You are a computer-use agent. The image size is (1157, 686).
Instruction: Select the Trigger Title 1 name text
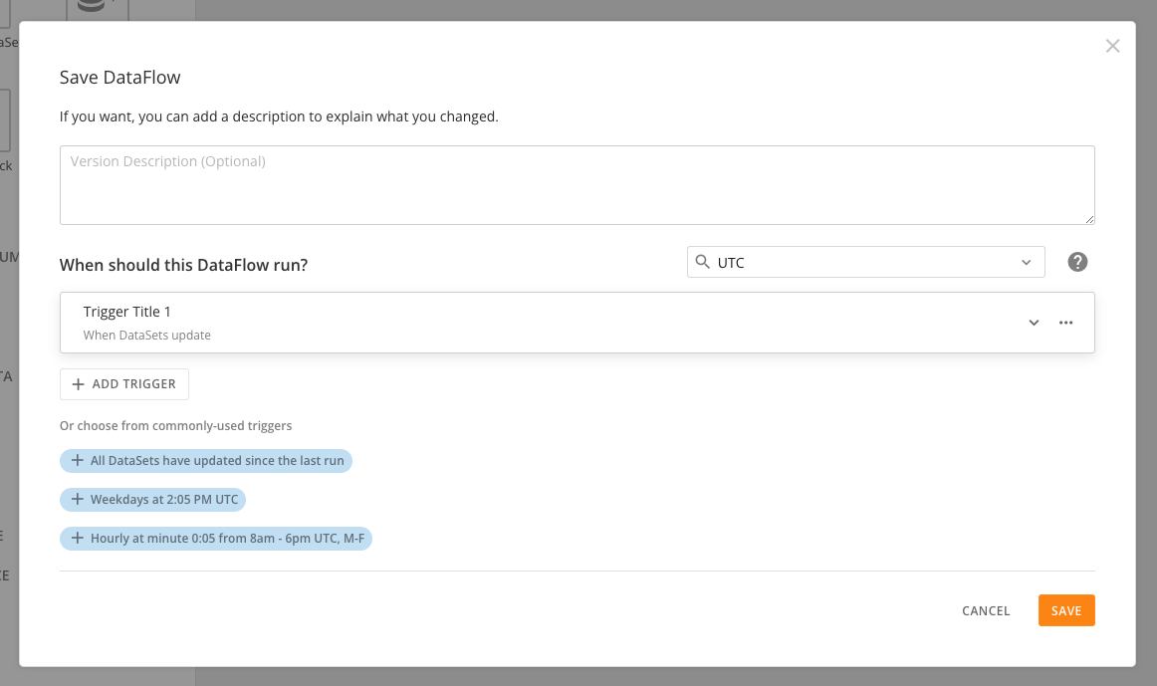[127, 312]
